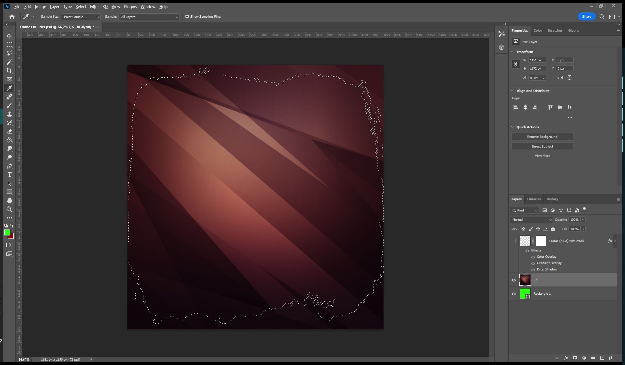Screen dimensions: 625x365
Task: Select the Move tool
Action: point(9,36)
